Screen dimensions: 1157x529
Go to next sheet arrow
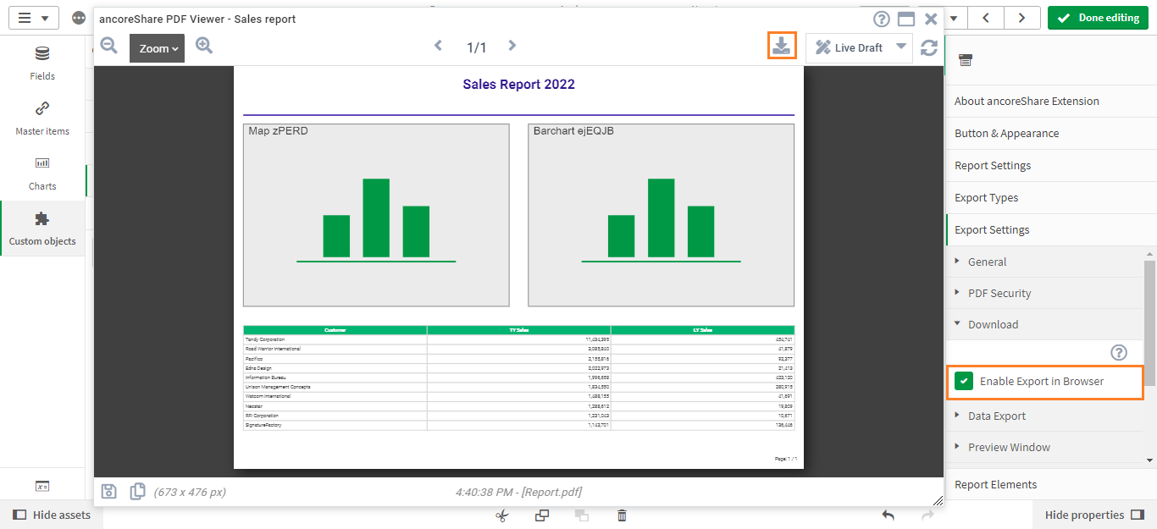1022,18
